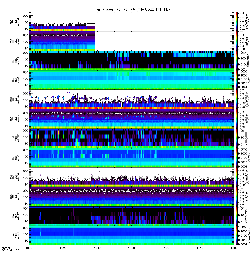250x267 pixels.
Task: Click the color bar of the fff edc34 panel
Action: [x=236, y=177]
